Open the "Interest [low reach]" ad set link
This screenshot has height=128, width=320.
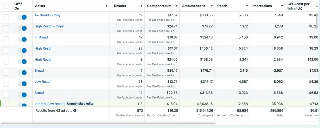click(x=49, y=104)
